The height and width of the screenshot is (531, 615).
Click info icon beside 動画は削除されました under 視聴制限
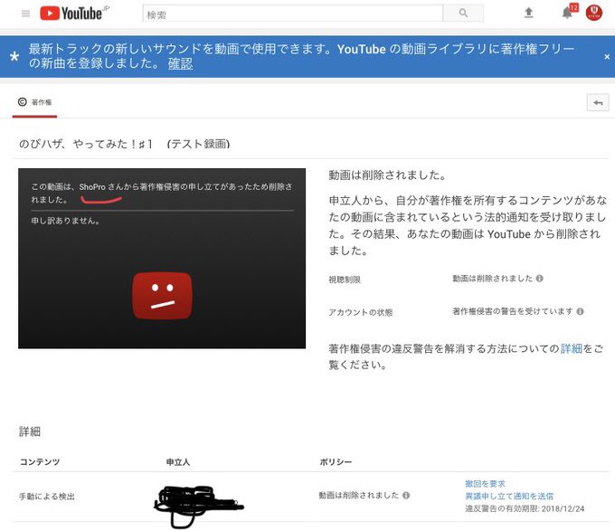(x=540, y=279)
